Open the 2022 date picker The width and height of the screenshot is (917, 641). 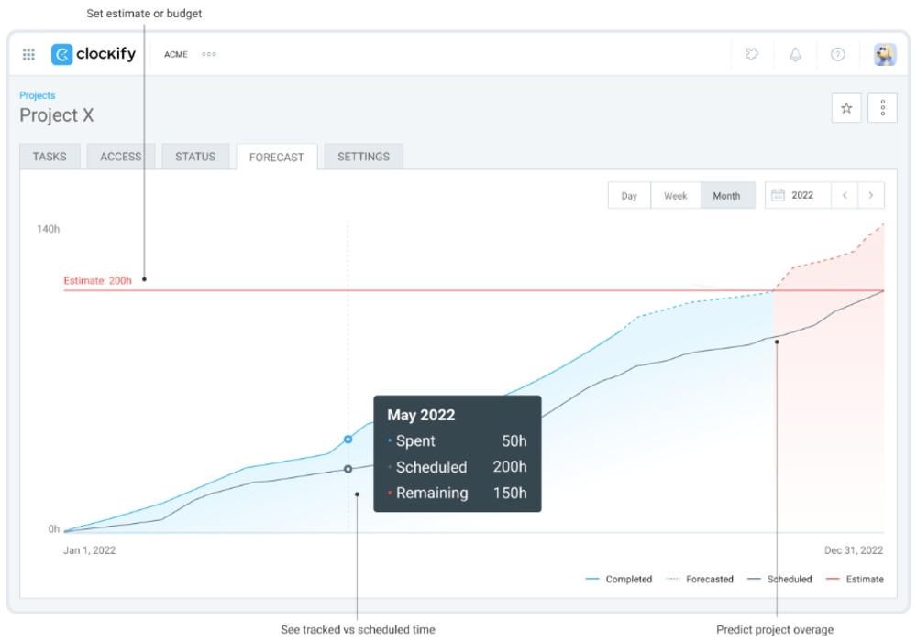coord(798,195)
